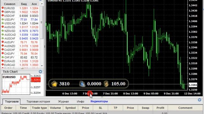
Task: Click the down arrow of the symbol list scrollbar
Action: pos(42,66)
